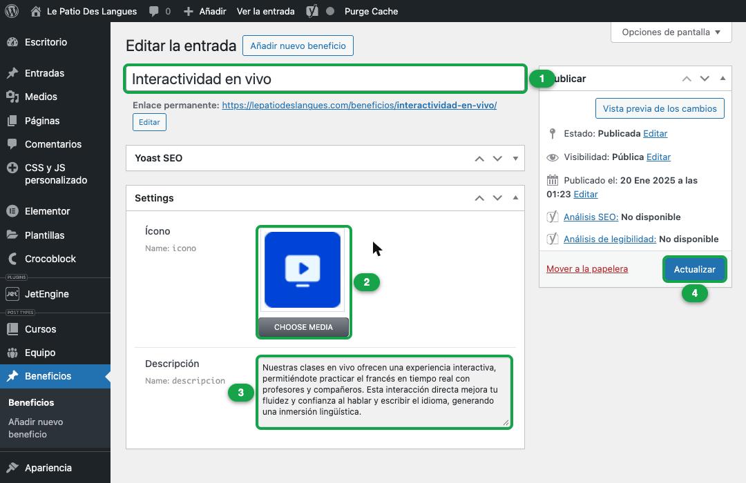Move Yoast SEO panel up
The height and width of the screenshot is (483, 746).
479,159
